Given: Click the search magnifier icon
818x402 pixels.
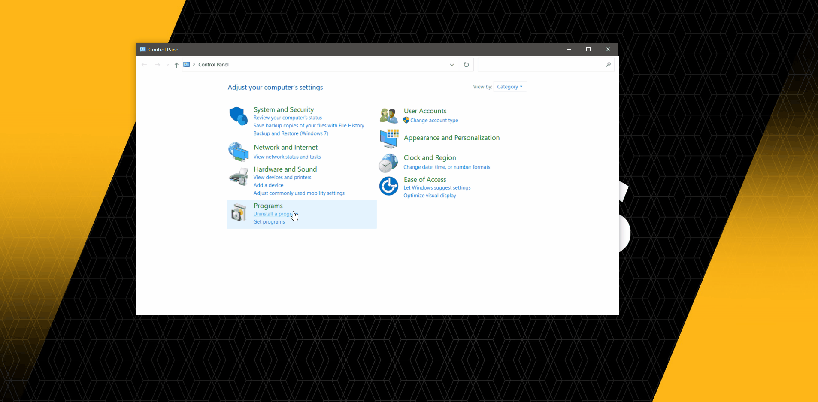Looking at the screenshot, I should [608, 65].
